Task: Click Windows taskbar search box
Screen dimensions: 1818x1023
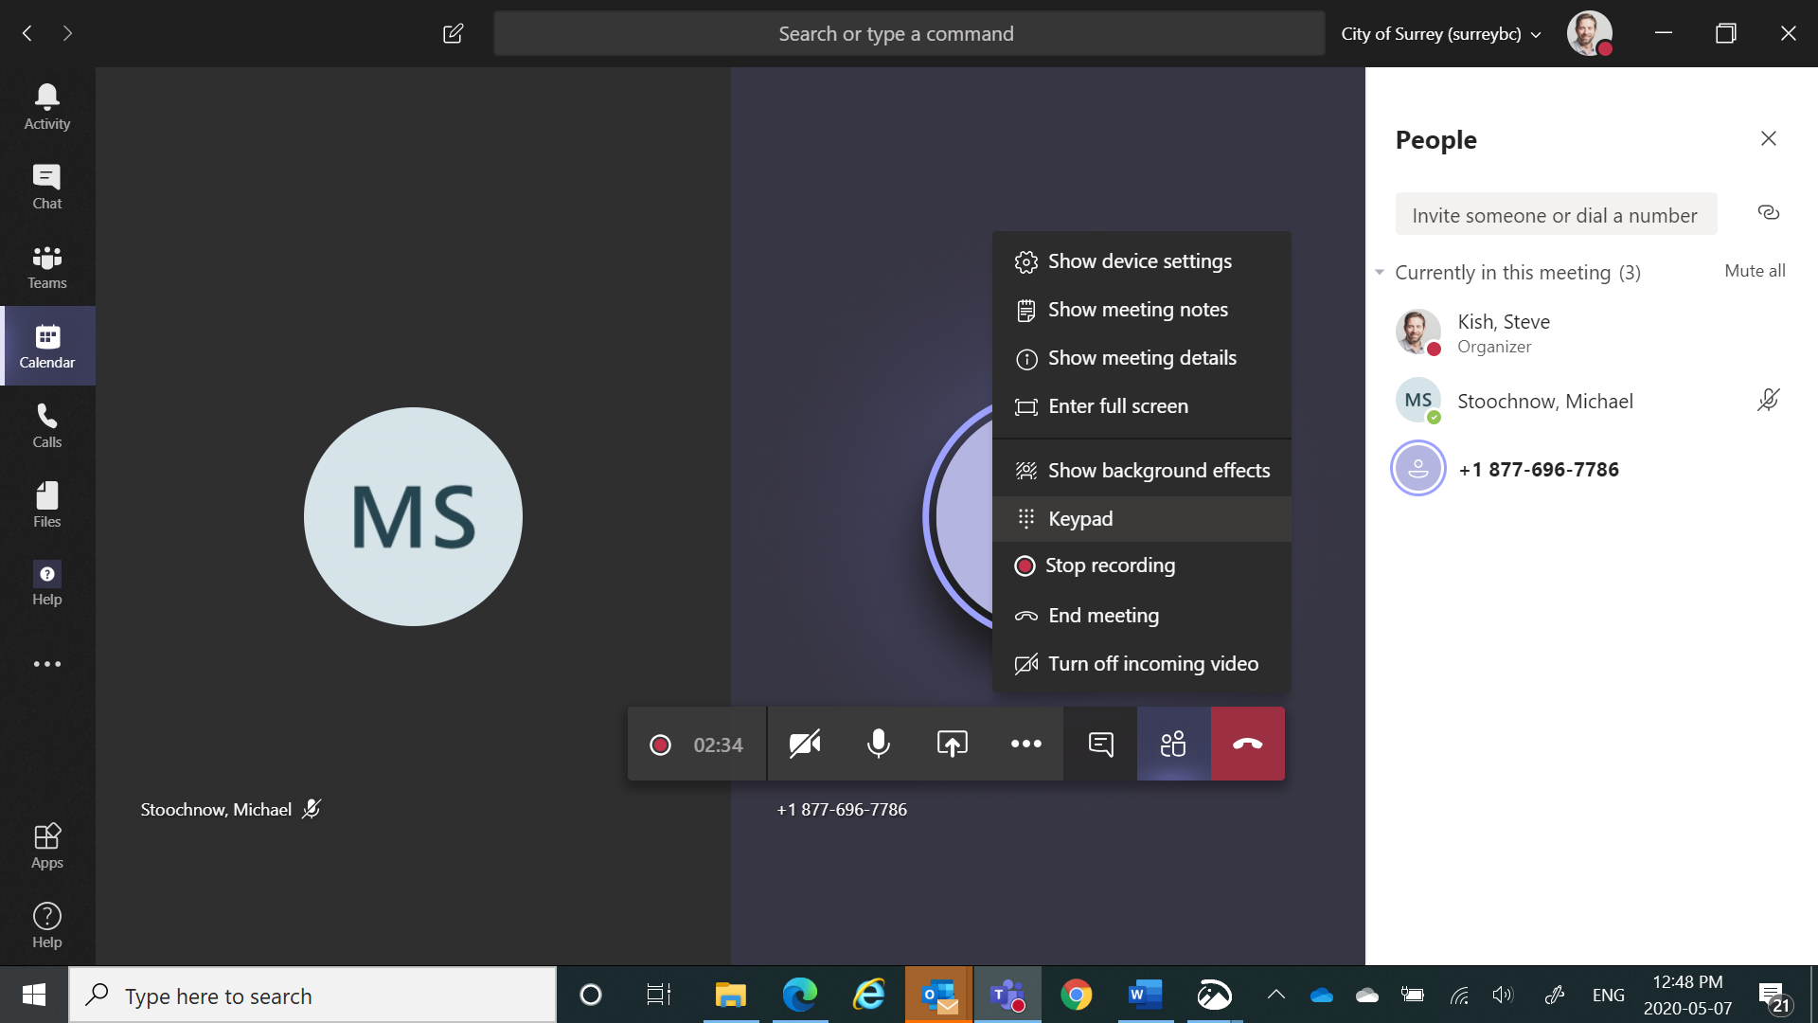Action: click(x=312, y=995)
